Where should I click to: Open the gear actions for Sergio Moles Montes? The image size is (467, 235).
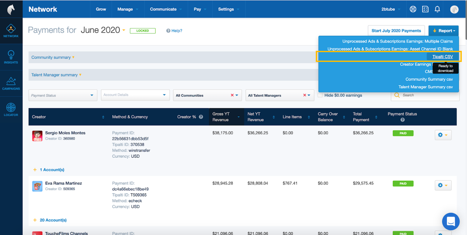coord(443,135)
